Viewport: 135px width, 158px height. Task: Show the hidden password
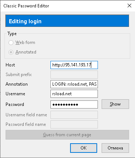click(x=115, y=104)
